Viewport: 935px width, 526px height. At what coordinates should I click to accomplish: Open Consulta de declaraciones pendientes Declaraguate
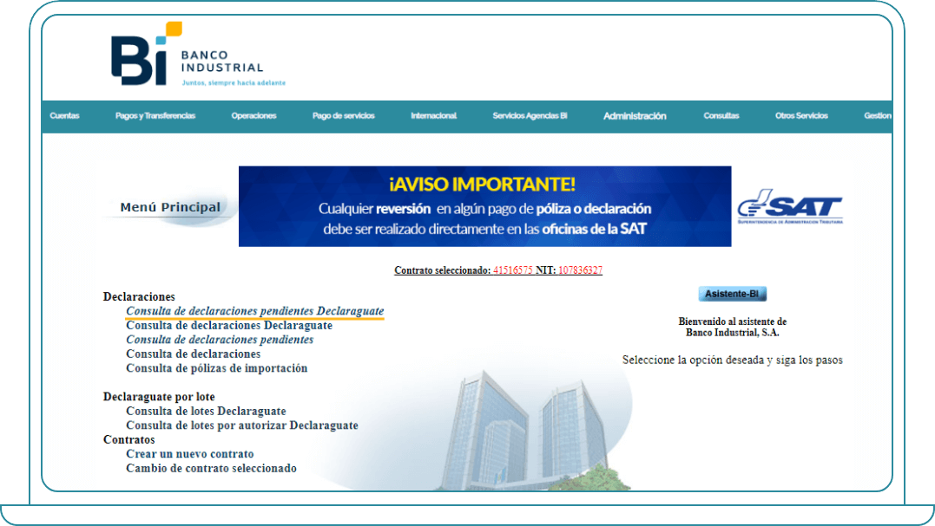pyautogui.click(x=254, y=311)
